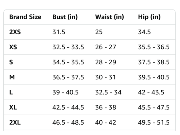The image size is (180, 135).
Task: Click waist value 40 - 42 for 2XL
Action: pyautogui.click(x=106, y=122)
